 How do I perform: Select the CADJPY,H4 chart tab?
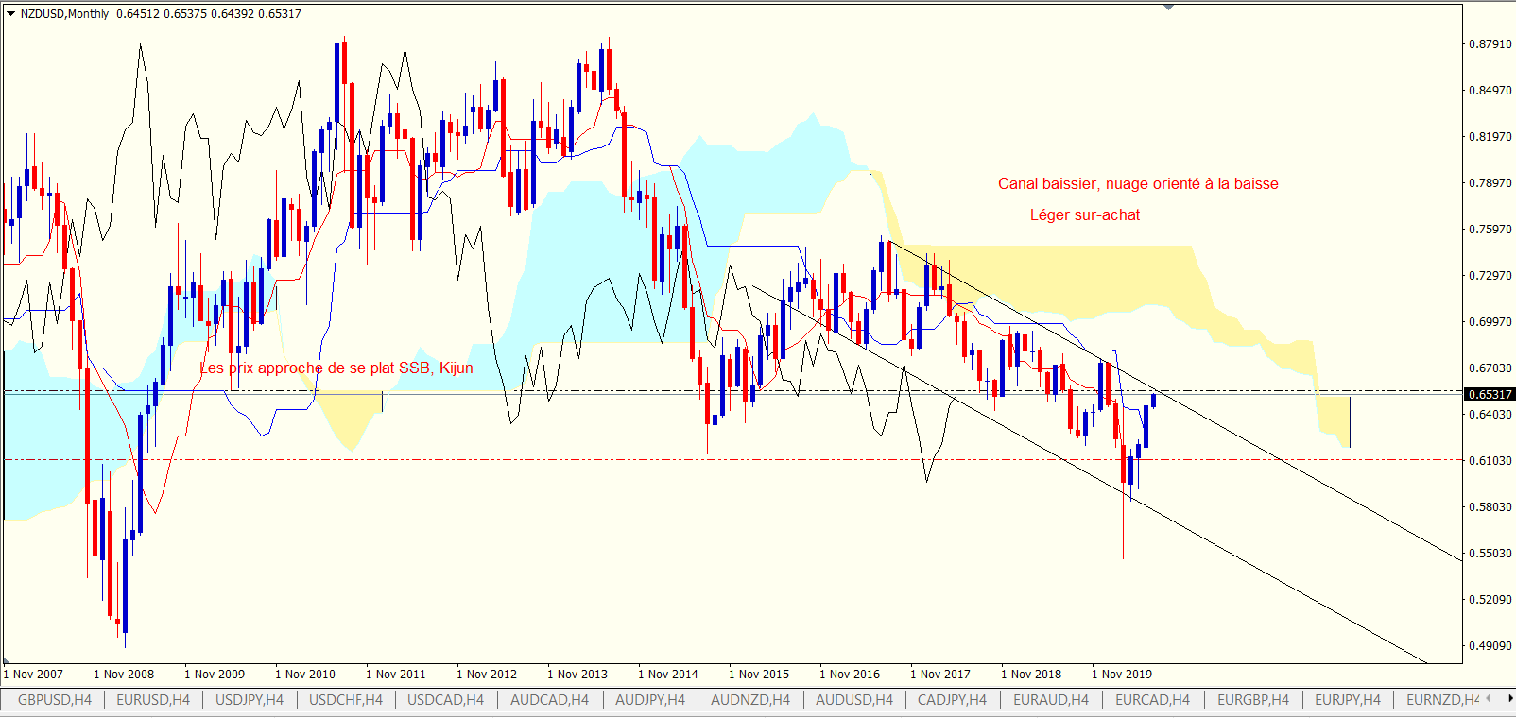pyautogui.click(x=952, y=700)
